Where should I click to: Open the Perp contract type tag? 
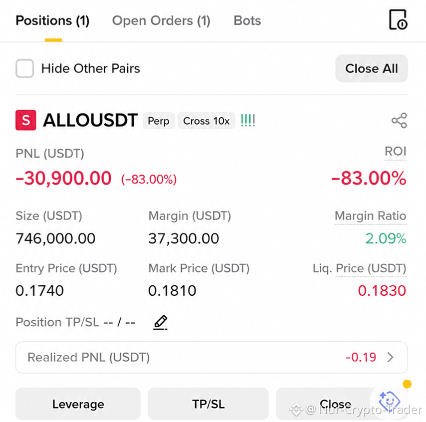click(159, 121)
